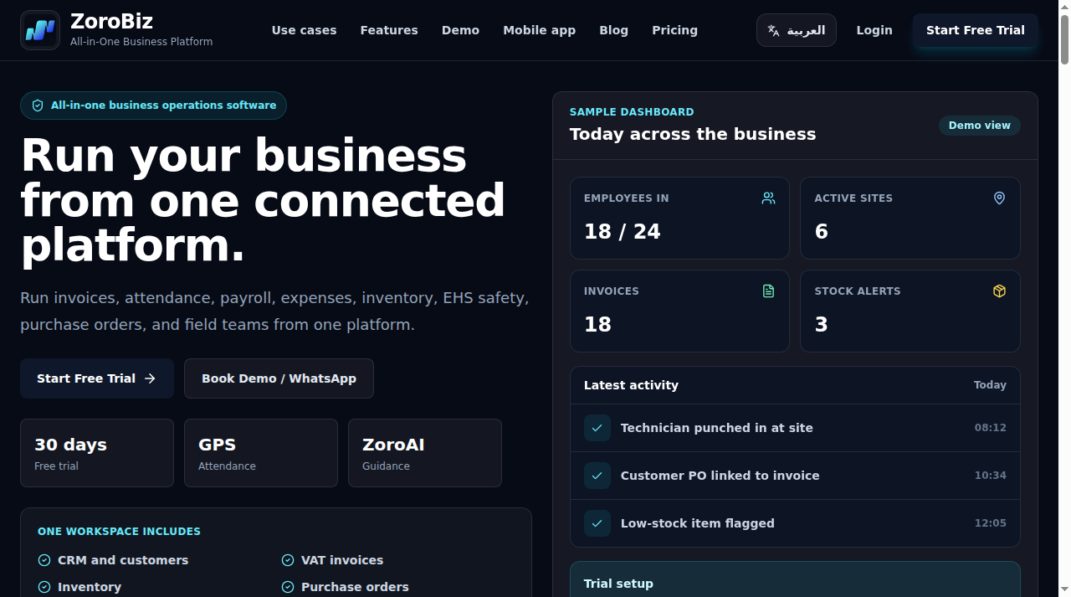Click the 'SAMPLE DASHBOARD' label

pyautogui.click(x=632, y=112)
